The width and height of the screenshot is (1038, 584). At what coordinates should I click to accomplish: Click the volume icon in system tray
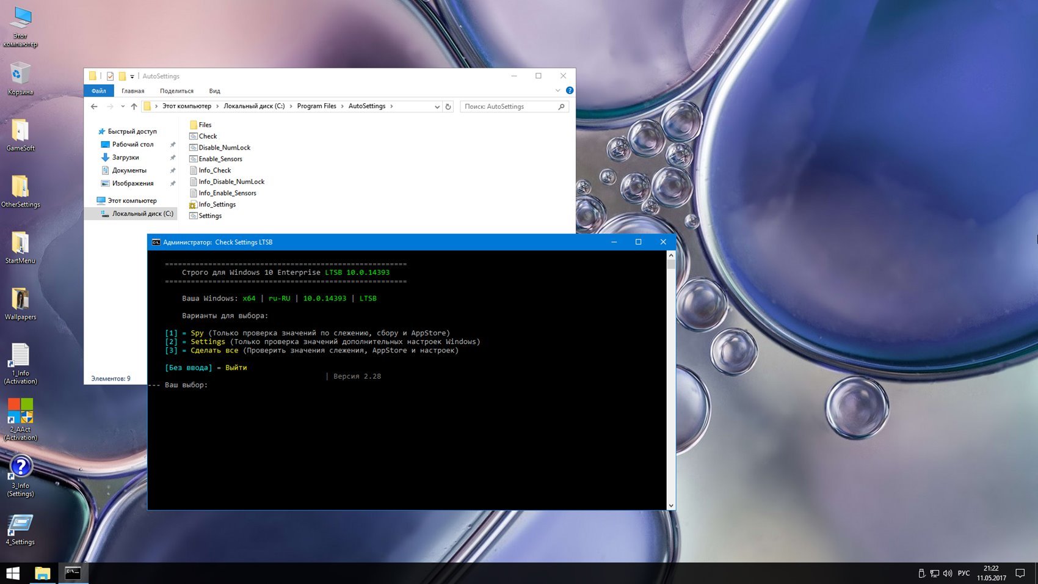coord(947,573)
